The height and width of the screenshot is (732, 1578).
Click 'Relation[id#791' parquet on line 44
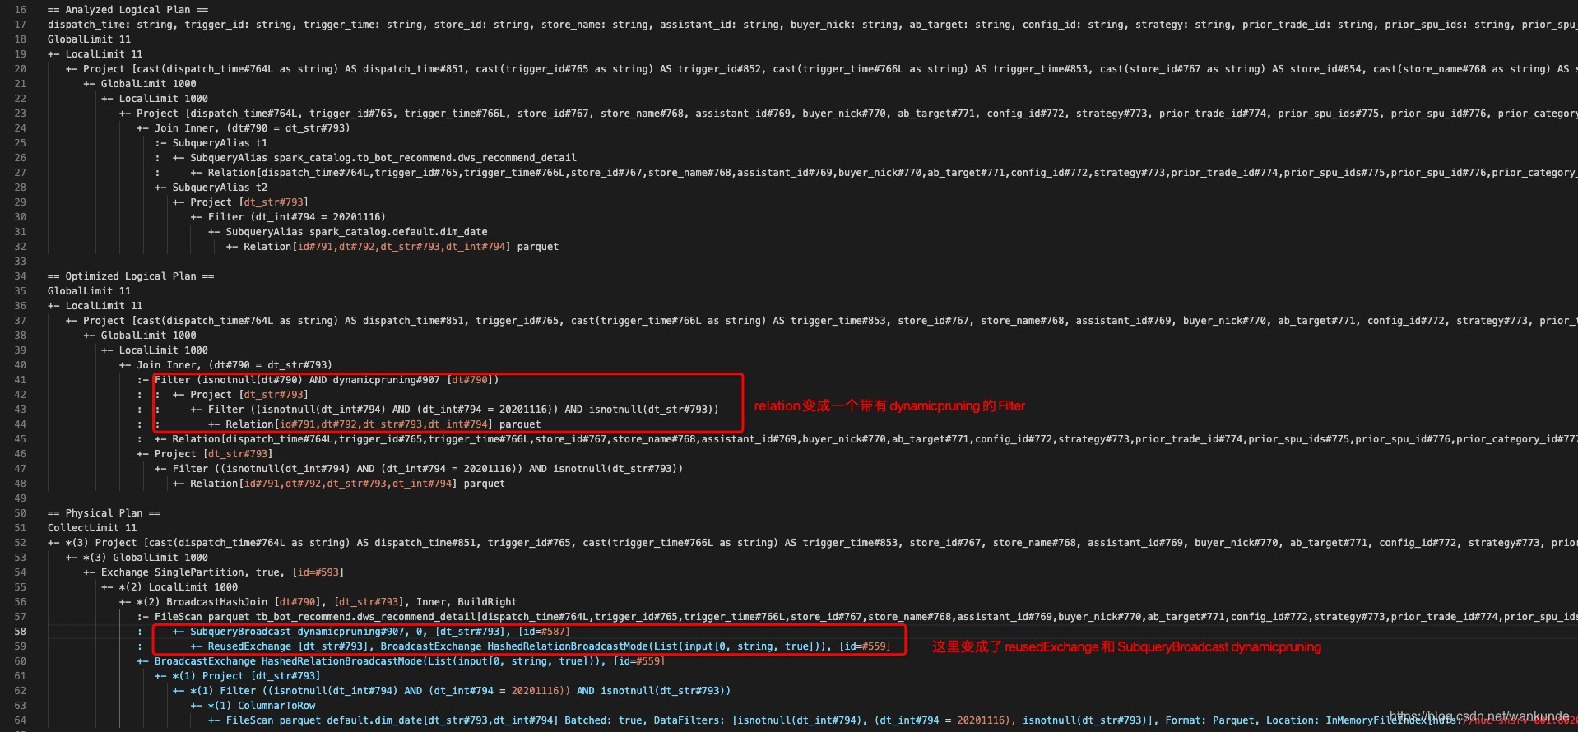pyautogui.click(x=383, y=424)
